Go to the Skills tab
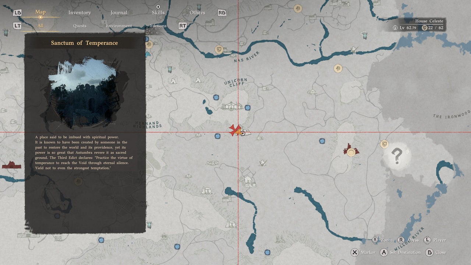The height and width of the screenshot is (265, 471). point(158,13)
